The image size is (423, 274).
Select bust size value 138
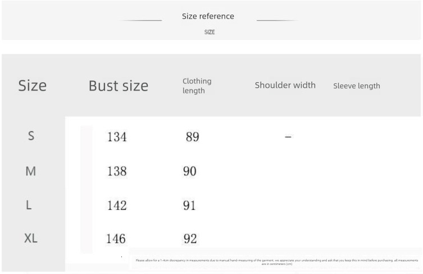[x=117, y=172]
